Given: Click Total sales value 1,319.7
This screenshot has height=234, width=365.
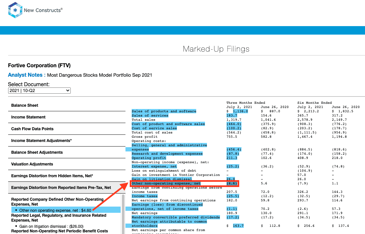Looking at the screenshot, I should 234,119.
